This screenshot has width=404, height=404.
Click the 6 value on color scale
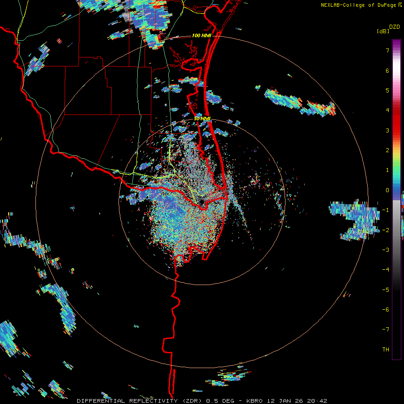(x=387, y=70)
